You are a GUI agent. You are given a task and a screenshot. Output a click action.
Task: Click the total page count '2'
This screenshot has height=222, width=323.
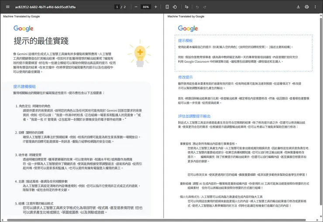(124, 7)
